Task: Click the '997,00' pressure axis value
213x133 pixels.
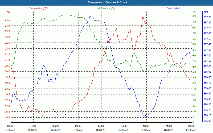Action: [207, 66]
